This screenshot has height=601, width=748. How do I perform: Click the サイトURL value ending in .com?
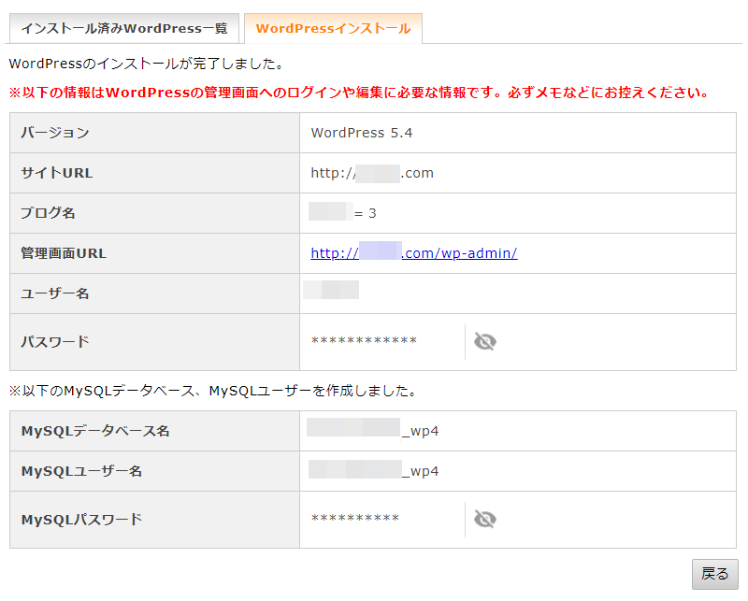tap(372, 173)
